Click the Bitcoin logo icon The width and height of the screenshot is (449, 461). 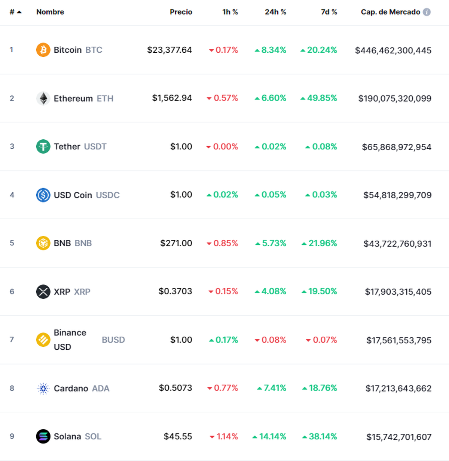coord(43,50)
